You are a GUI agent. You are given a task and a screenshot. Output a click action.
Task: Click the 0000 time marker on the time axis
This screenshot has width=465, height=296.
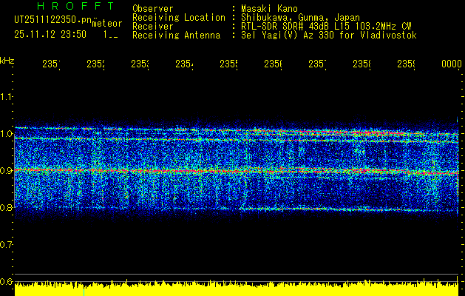(x=452, y=64)
